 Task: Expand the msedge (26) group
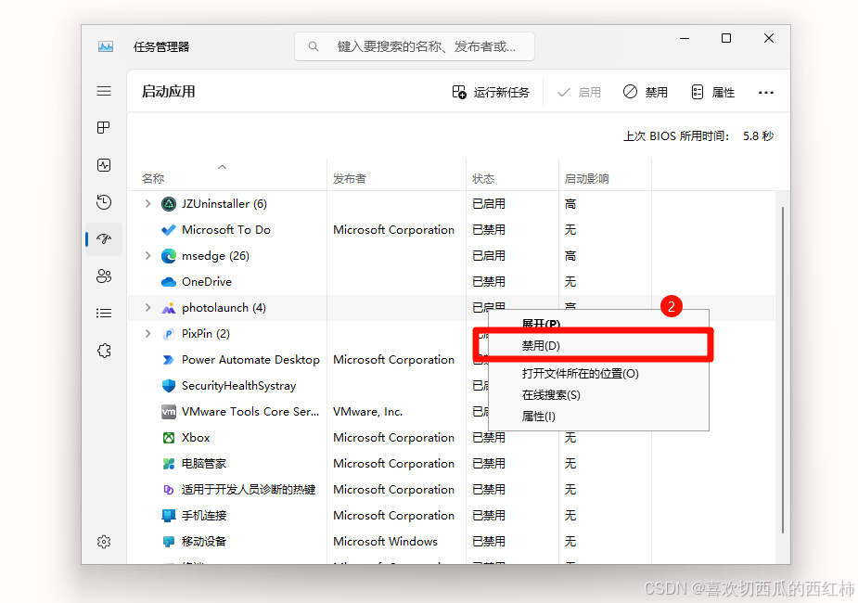[x=147, y=255]
